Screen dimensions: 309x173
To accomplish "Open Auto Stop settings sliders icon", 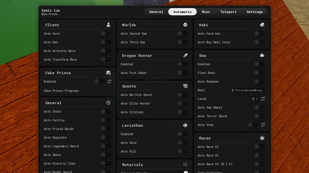I will [263, 125].
